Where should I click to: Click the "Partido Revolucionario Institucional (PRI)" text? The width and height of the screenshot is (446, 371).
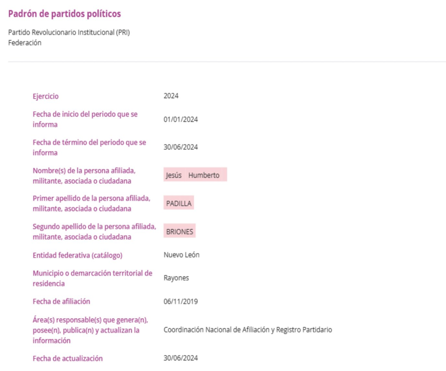tap(69, 33)
